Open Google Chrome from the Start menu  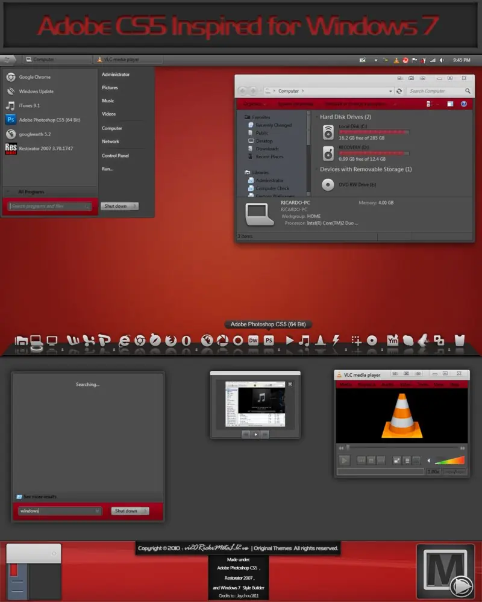tap(34, 77)
